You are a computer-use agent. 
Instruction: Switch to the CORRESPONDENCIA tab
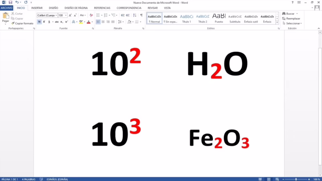129,8
